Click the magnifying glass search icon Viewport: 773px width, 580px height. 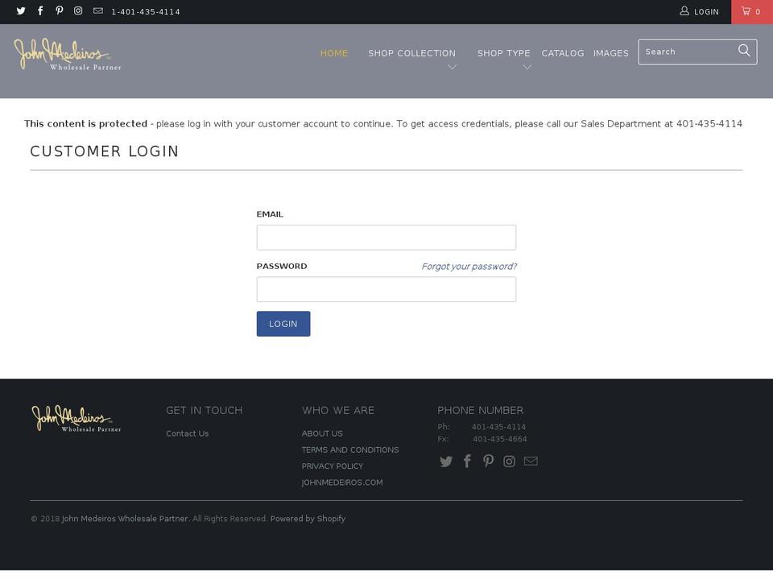[x=744, y=50]
